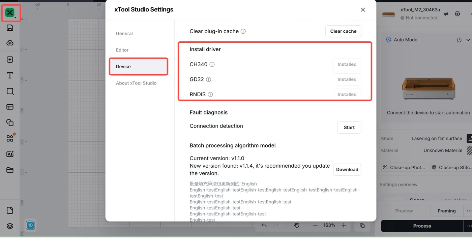472x238 pixels.
Task: Click the device switch arrows icon
Action: [446, 14]
